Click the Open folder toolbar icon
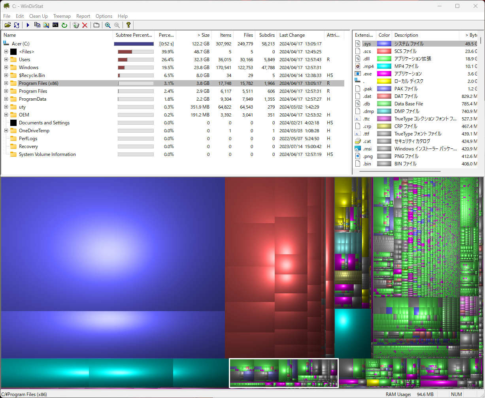 (8, 25)
